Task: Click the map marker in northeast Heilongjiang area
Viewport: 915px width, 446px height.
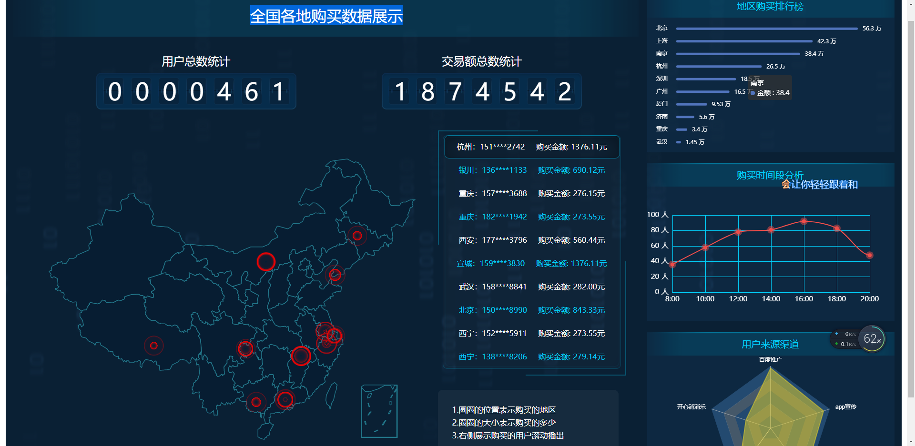Action: (x=357, y=235)
